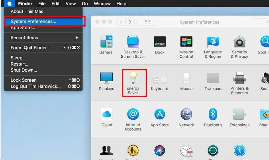Open the Help menu

(x=121, y=4)
